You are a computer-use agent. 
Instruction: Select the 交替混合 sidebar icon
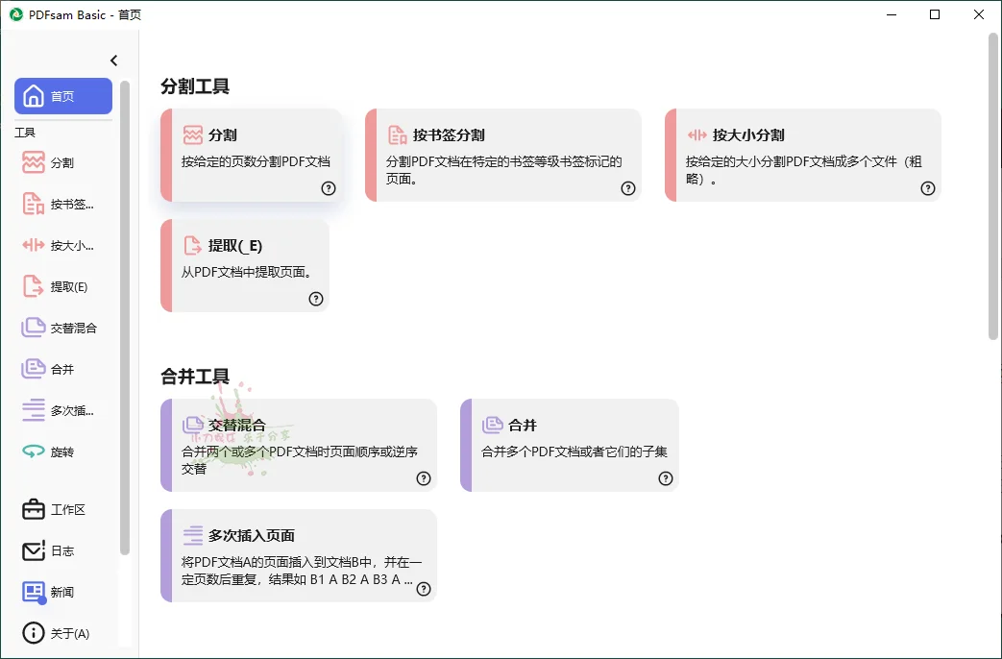pyautogui.click(x=61, y=328)
